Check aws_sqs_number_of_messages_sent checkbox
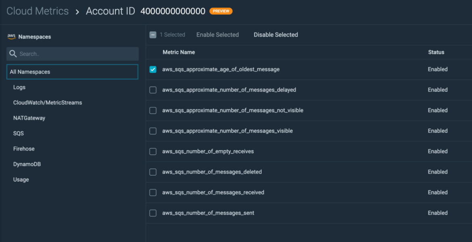 pyautogui.click(x=153, y=213)
